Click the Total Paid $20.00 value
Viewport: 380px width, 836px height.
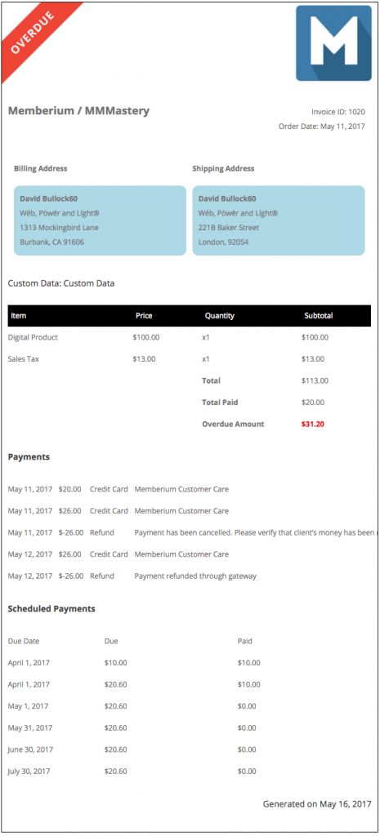(x=313, y=402)
